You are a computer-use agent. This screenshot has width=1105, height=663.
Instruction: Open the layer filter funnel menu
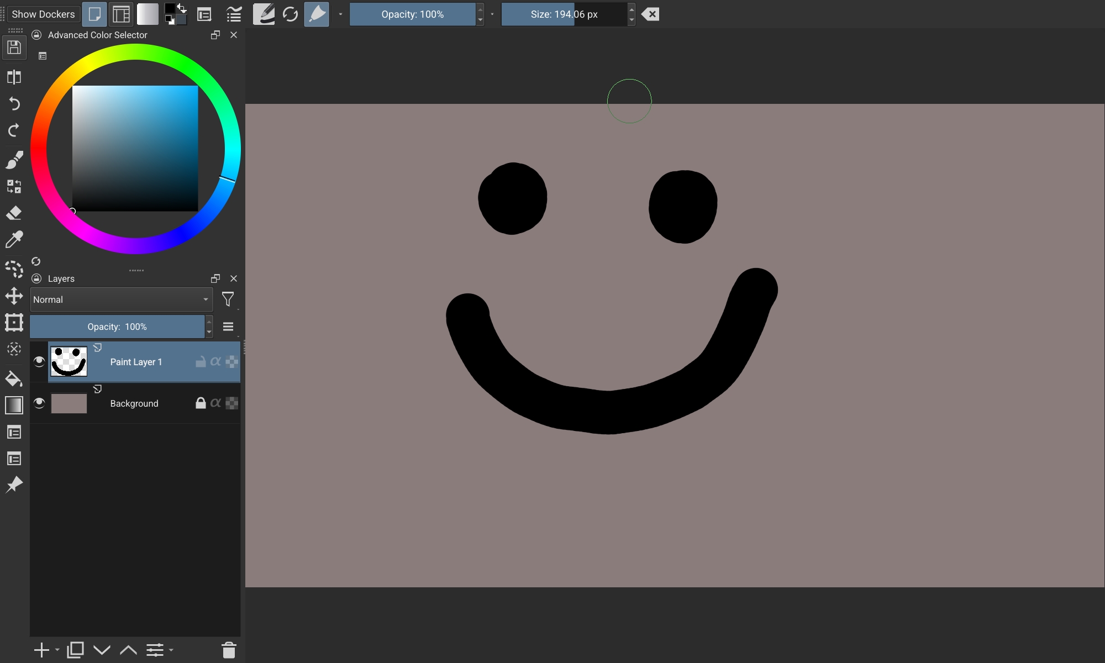(x=228, y=299)
